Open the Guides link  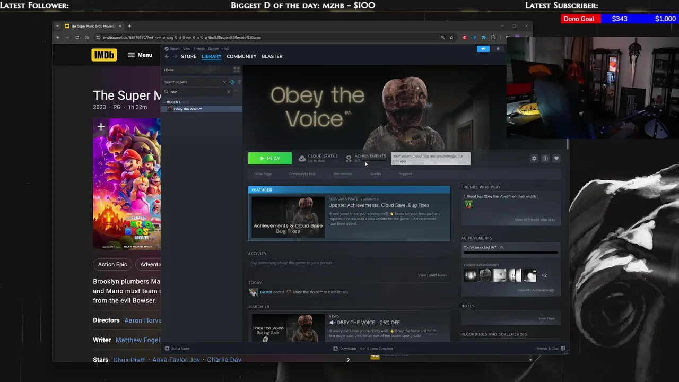point(376,174)
